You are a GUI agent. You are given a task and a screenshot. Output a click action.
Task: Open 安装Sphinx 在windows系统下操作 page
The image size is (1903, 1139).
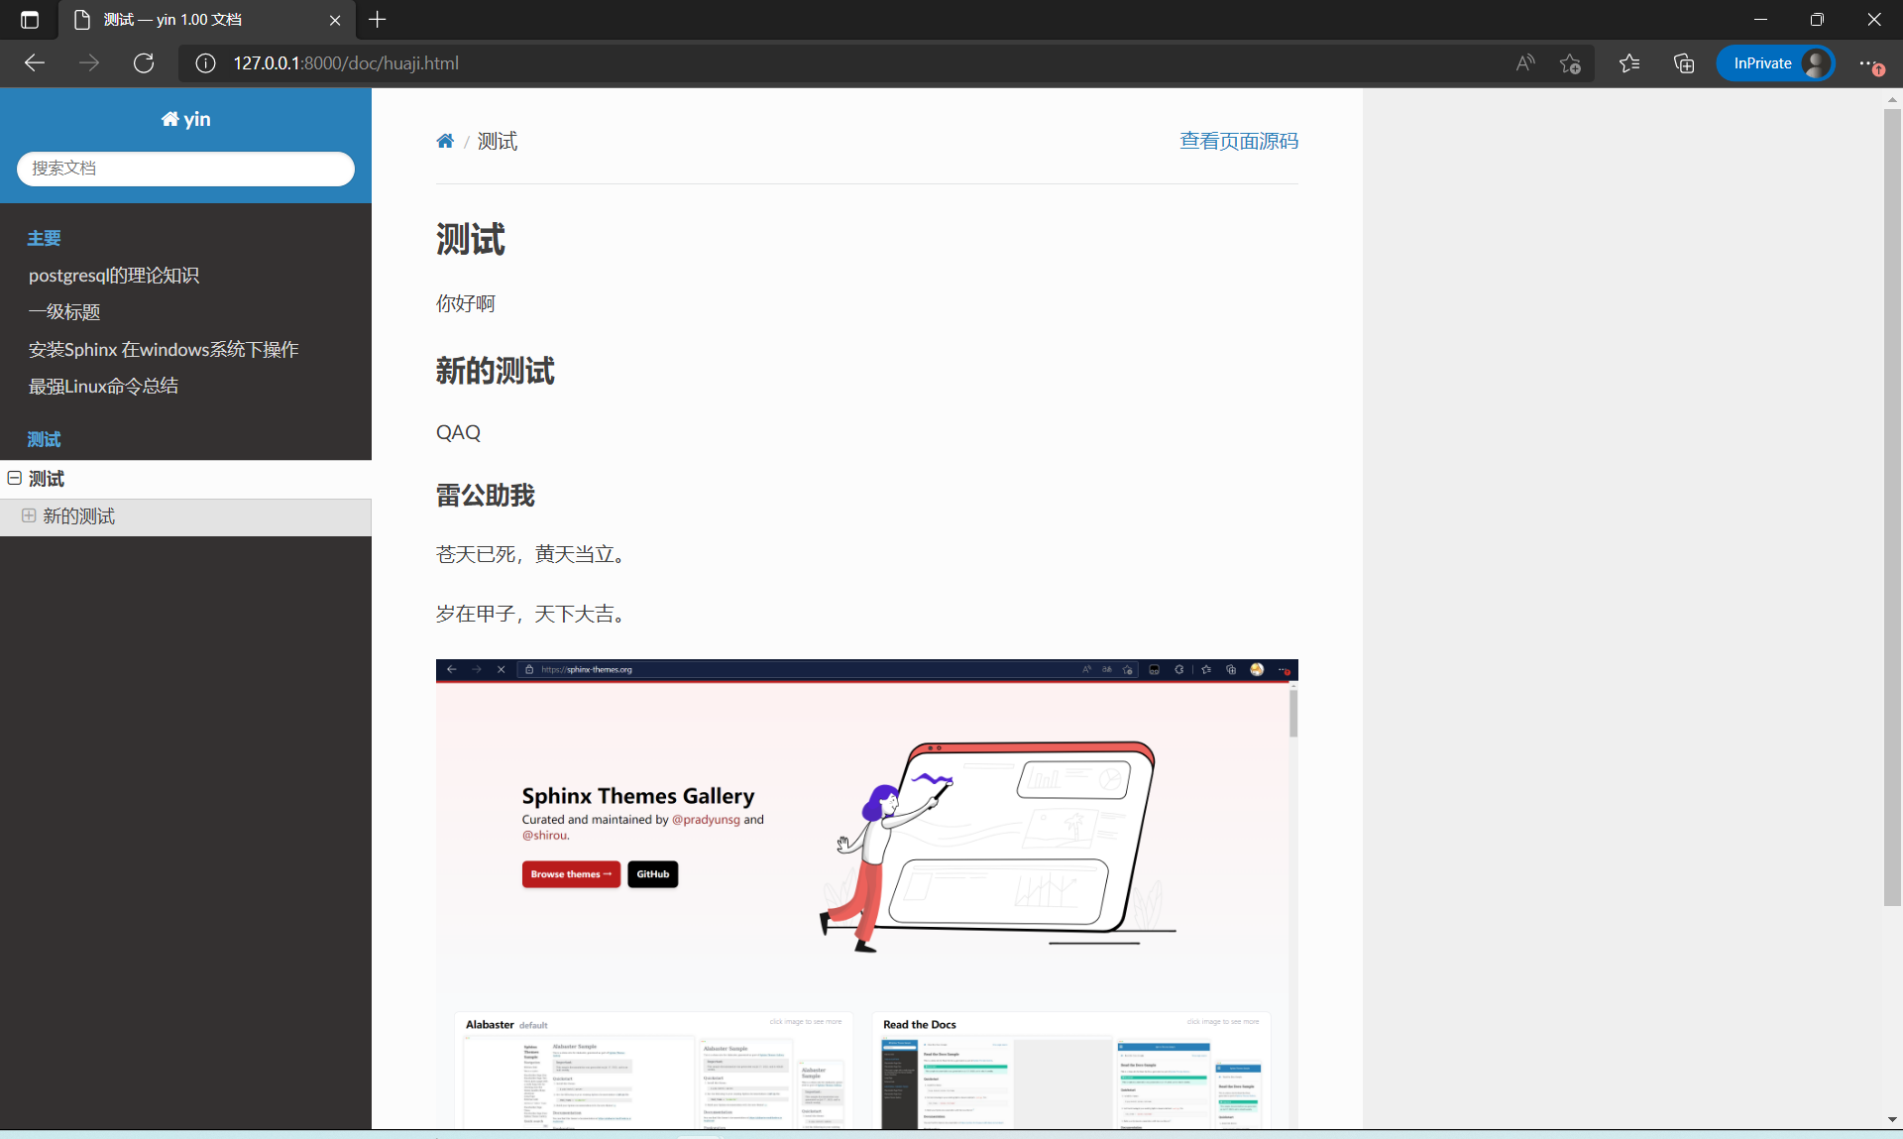pos(164,350)
